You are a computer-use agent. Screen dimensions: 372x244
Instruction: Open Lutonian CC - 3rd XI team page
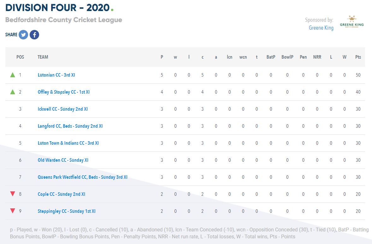coord(56,75)
